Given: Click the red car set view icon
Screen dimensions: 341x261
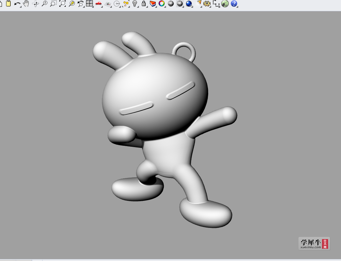Looking at the screenshot, I should pos(99,4).
